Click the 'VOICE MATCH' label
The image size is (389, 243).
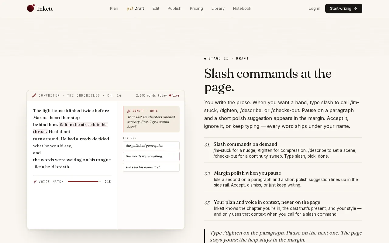click(51, 182)
